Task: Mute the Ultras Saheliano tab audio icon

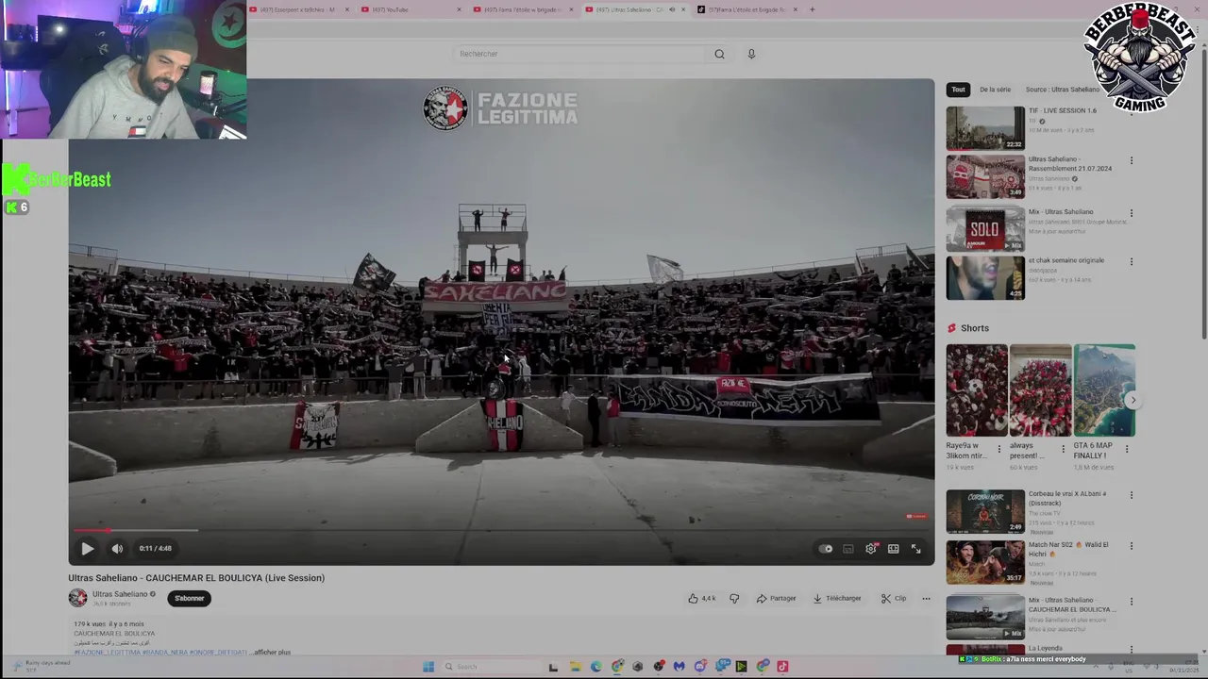Action: [x=672, y=9]
